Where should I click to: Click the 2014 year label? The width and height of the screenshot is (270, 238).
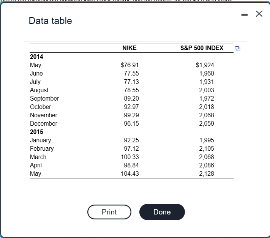pyautogui.click(x=36, y=57)
